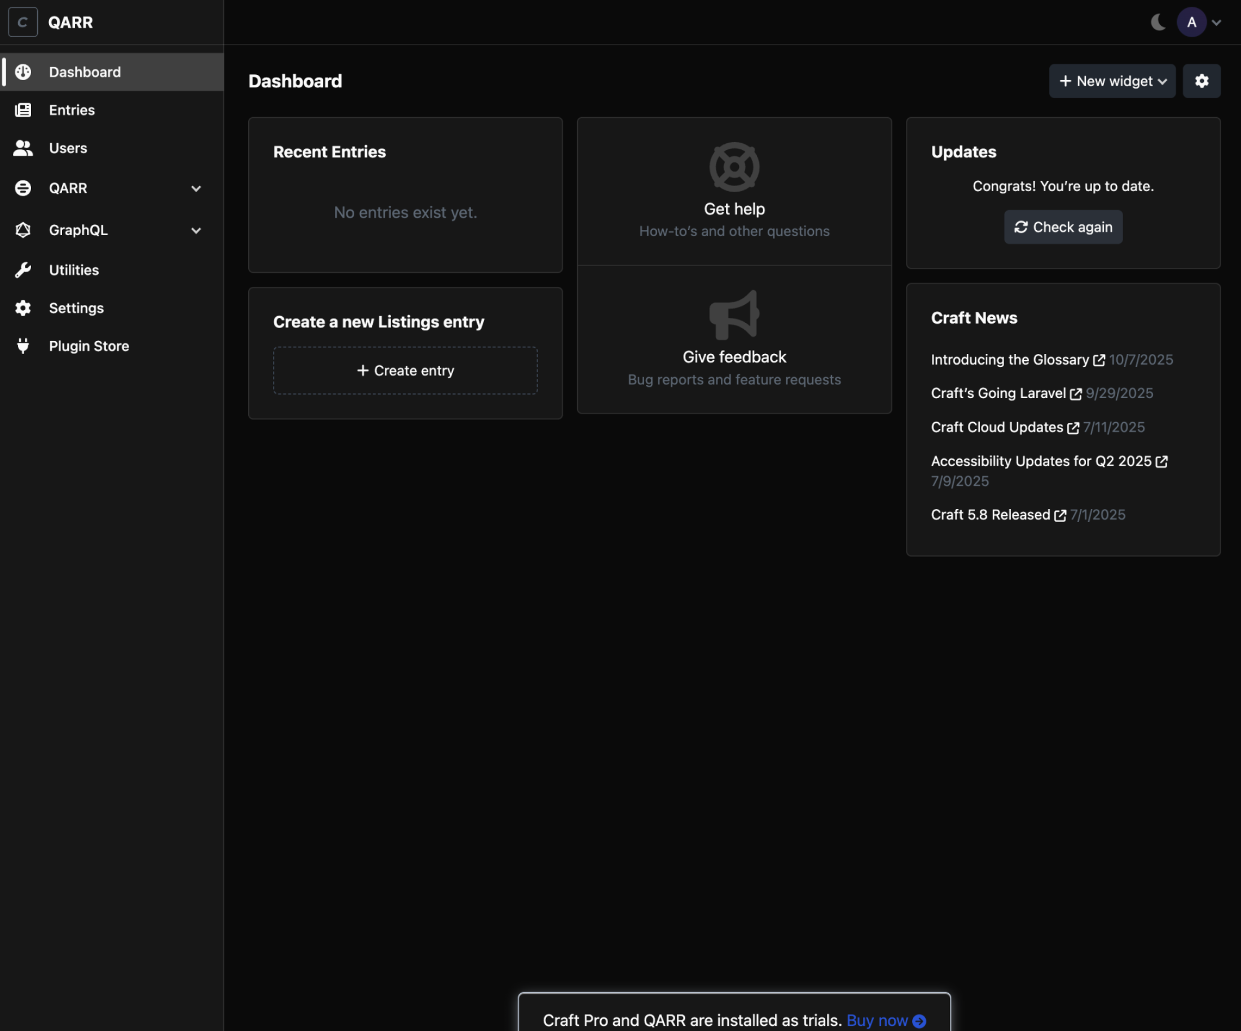The height and width of the screenshot is (1031, 1241).
Task: Click the GraphQL logo icon in sidebar
Action: pyautogui.click(x=23, y=229)
